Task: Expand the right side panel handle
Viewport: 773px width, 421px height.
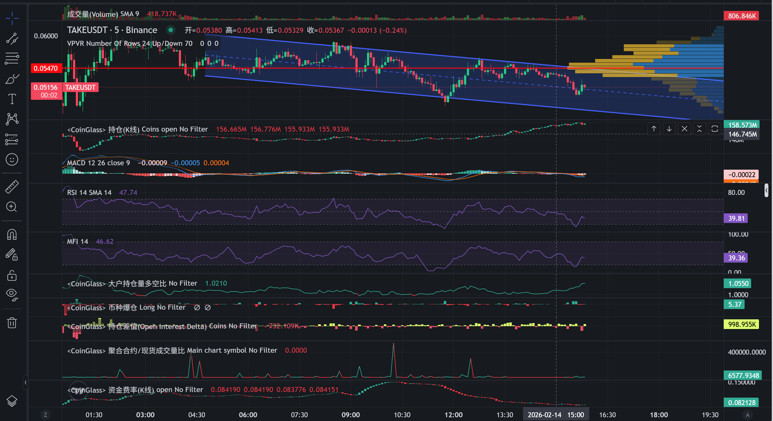Action: [x=766, y=190]
